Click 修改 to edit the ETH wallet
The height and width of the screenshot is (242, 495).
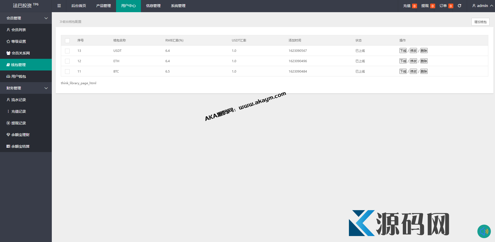coord(413,61)
